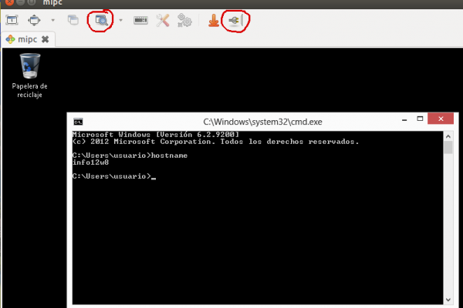This screenshot has width=463, height=308.
Task: Click the last C:\Users\usuario> prompt line
Action: tap(114, 176)
